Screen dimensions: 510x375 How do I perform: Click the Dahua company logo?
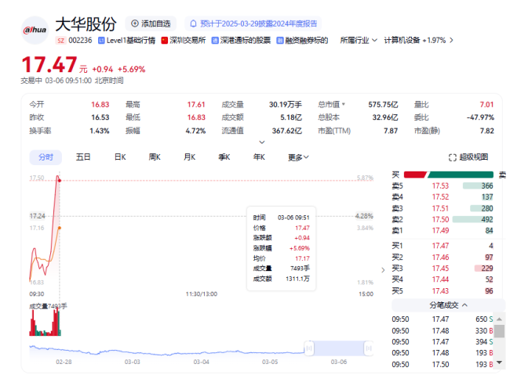coord(35,30)
